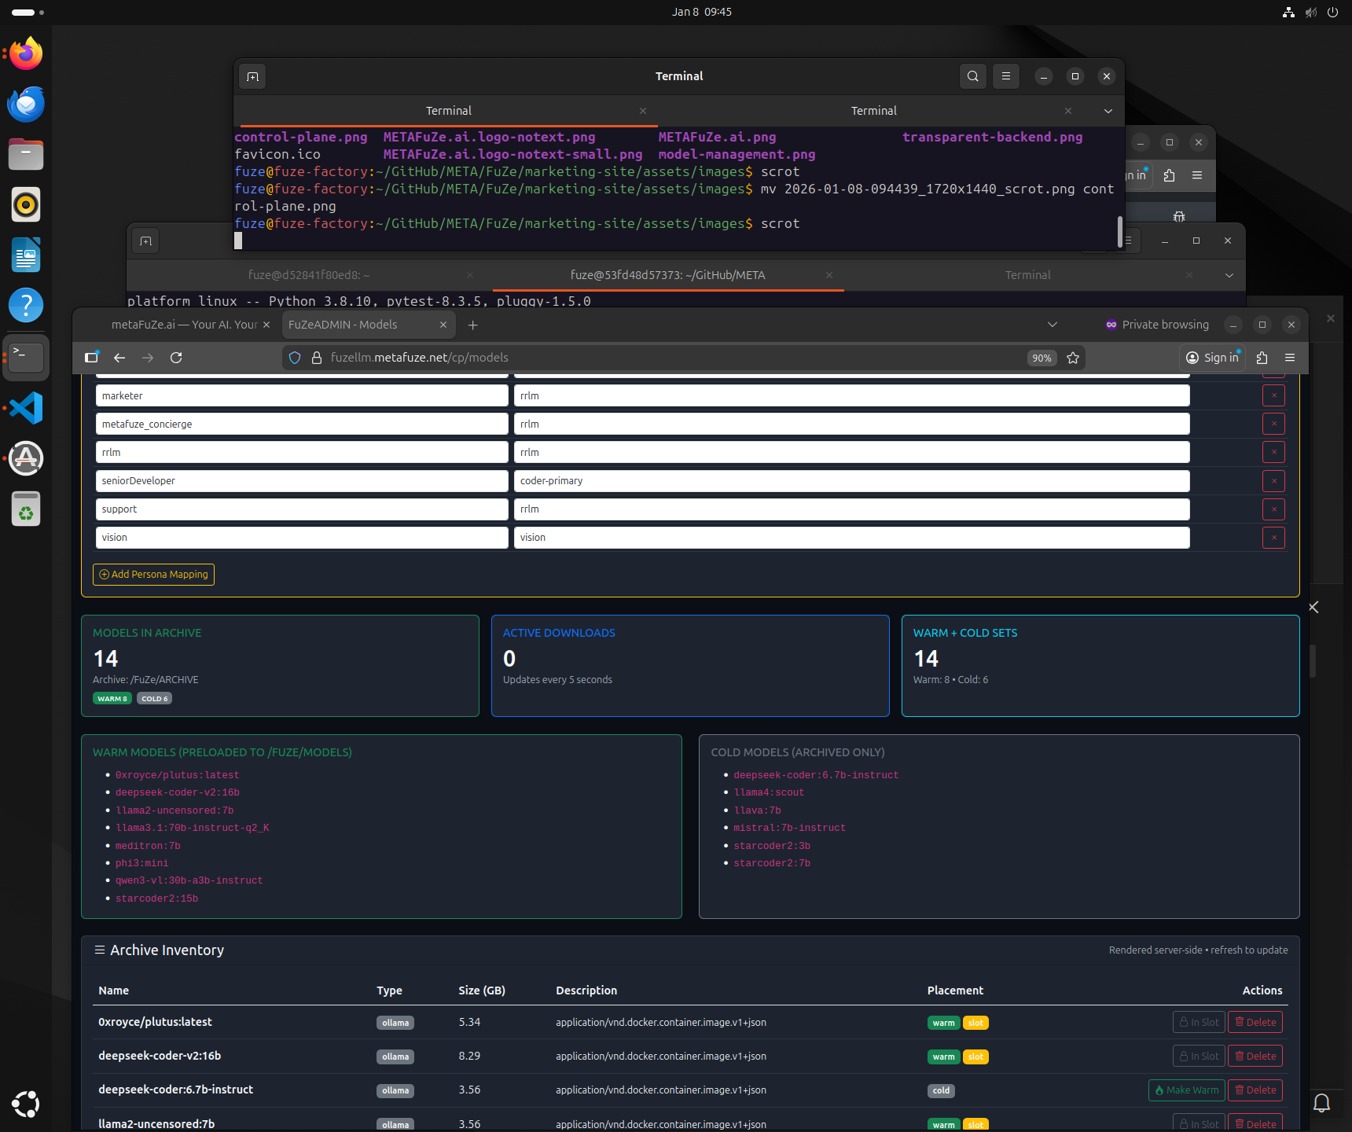Bookmark this page with star icon
This screenshot has width=1352, height=1132.
coord(1073,358)
